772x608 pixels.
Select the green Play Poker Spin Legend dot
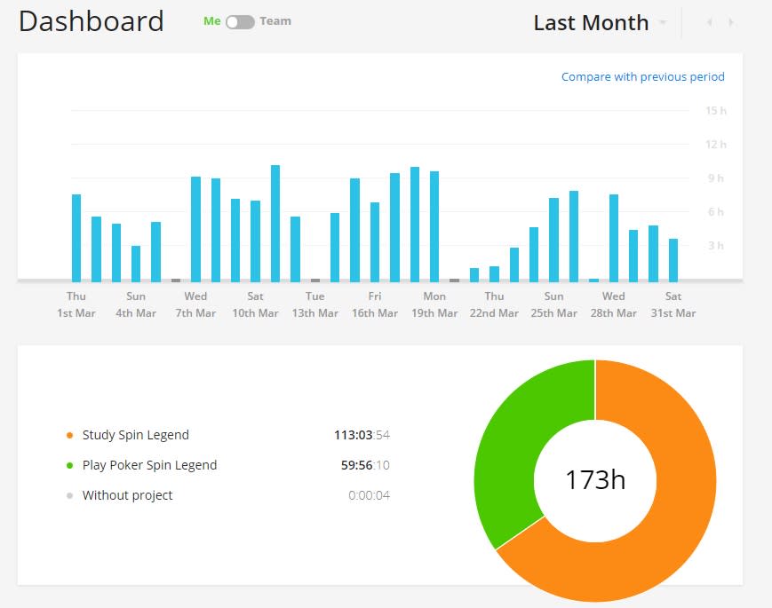point(70,465)
